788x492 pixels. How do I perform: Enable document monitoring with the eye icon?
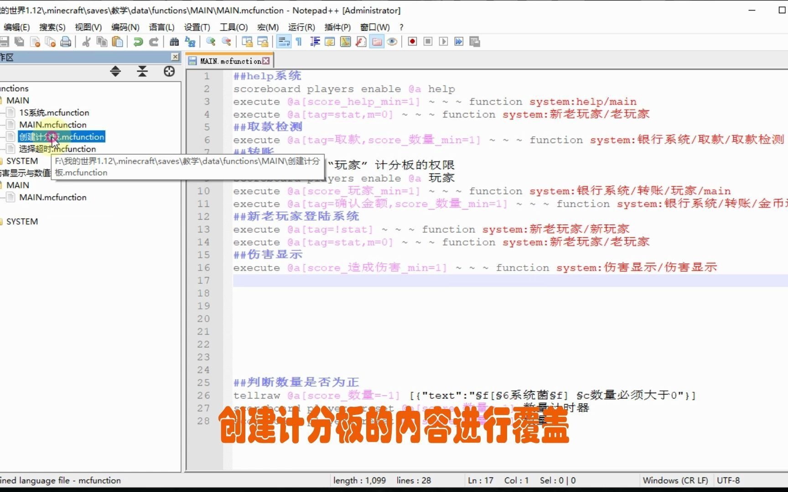click(392, 41)
